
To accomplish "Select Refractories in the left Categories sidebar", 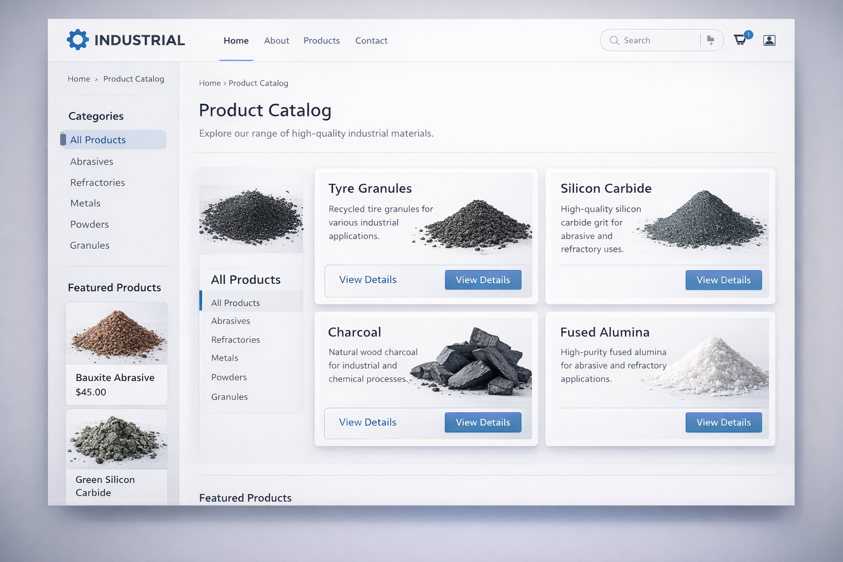I will click(x=97, y=183).
